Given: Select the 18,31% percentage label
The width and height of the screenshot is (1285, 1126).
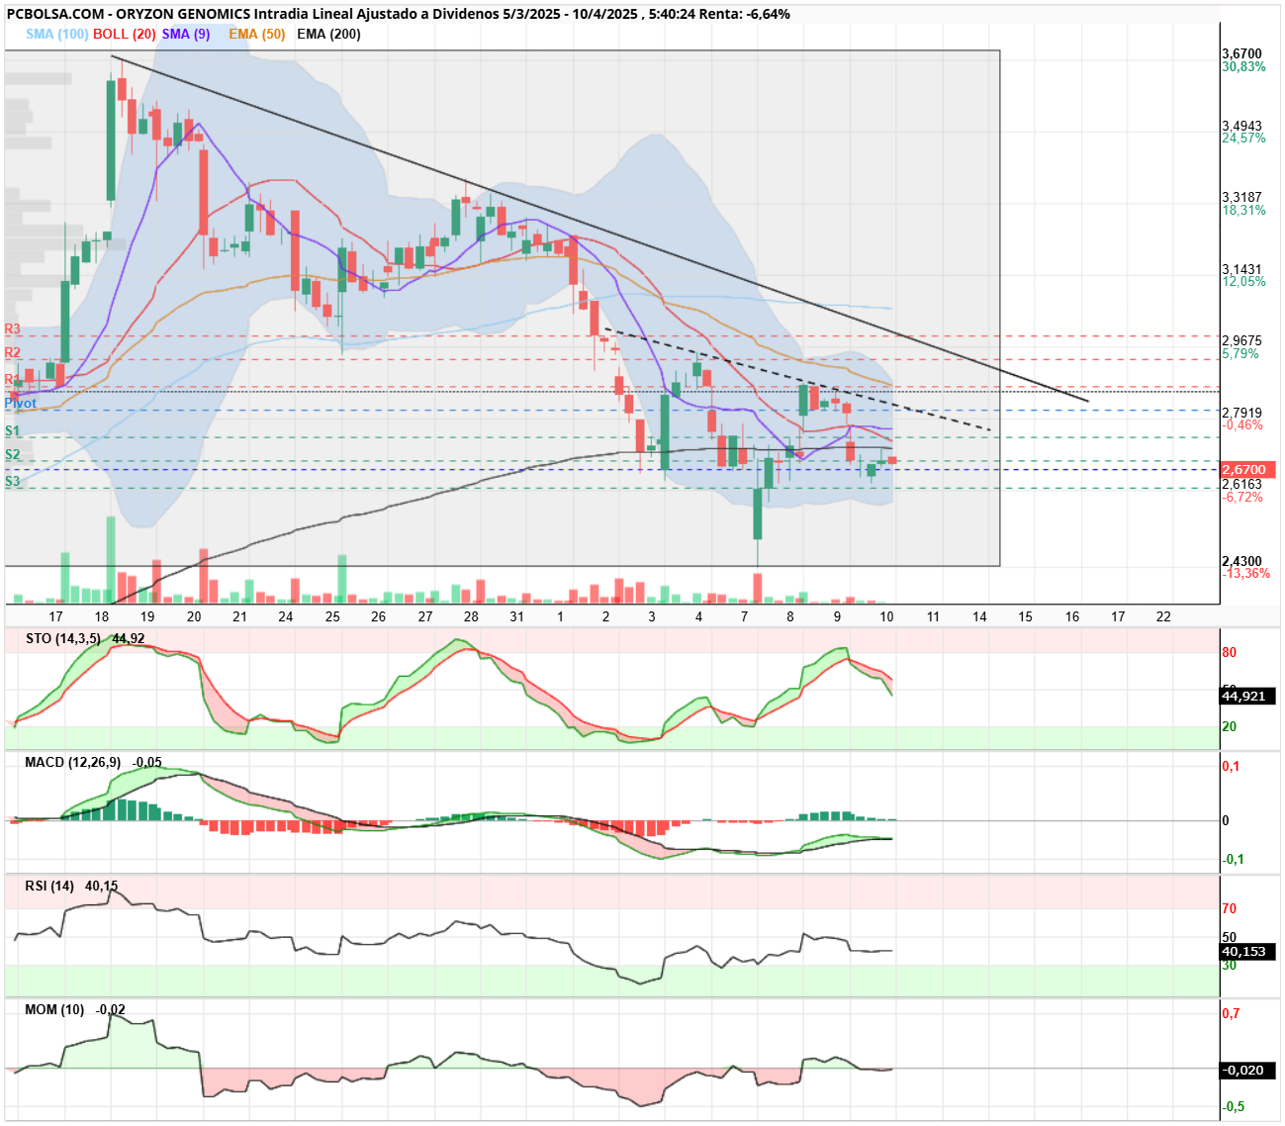Looking at the screenshot, I should point(1243,211).
